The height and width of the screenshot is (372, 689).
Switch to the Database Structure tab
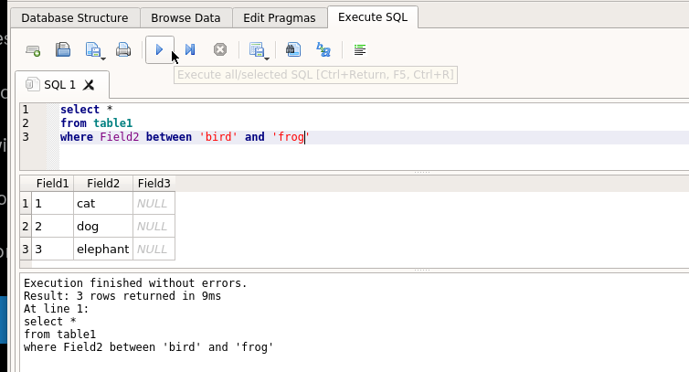[75, 18]
